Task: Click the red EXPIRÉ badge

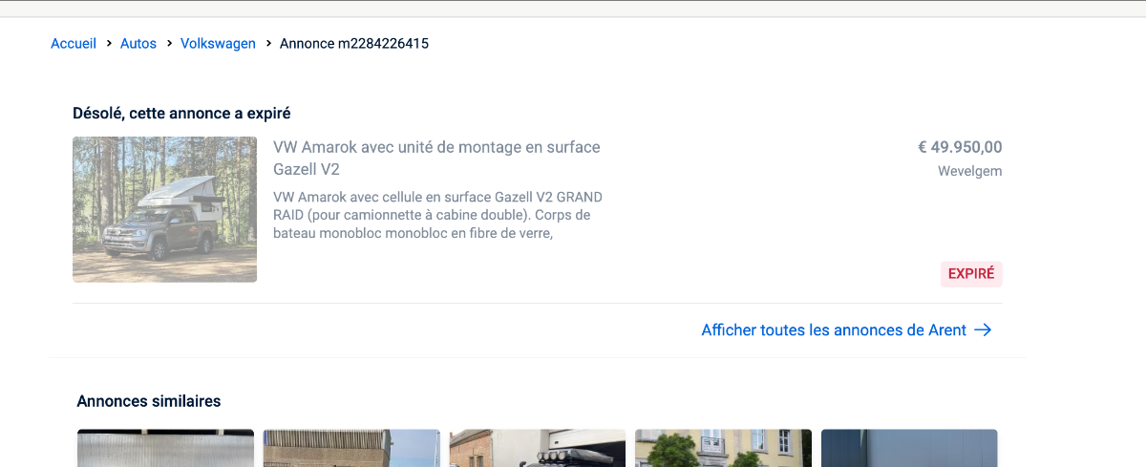Action: pyautogui.click(x=970, y=274)
